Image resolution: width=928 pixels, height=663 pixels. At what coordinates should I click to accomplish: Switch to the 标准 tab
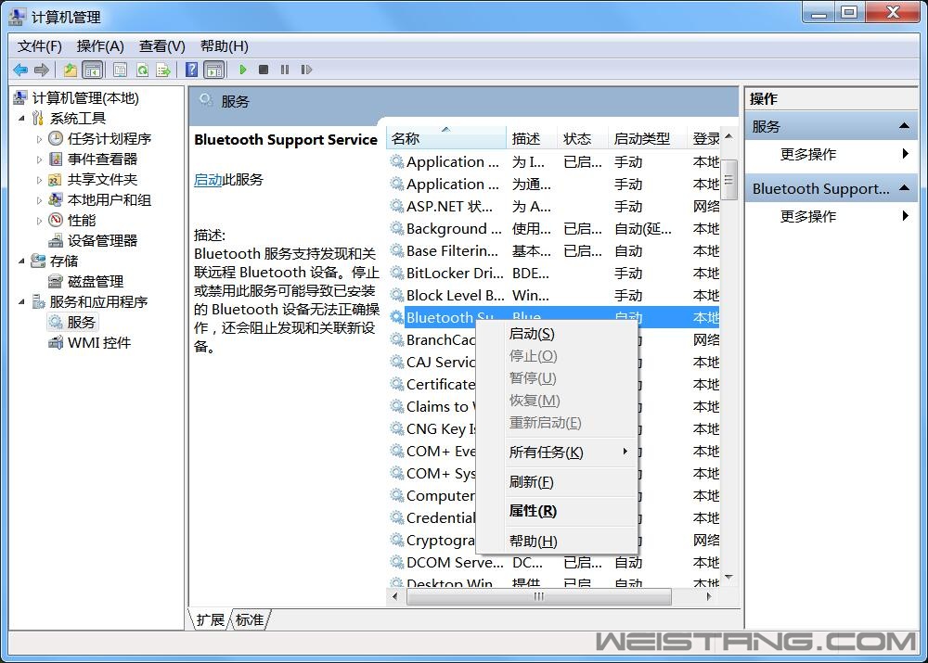[249, 619]
